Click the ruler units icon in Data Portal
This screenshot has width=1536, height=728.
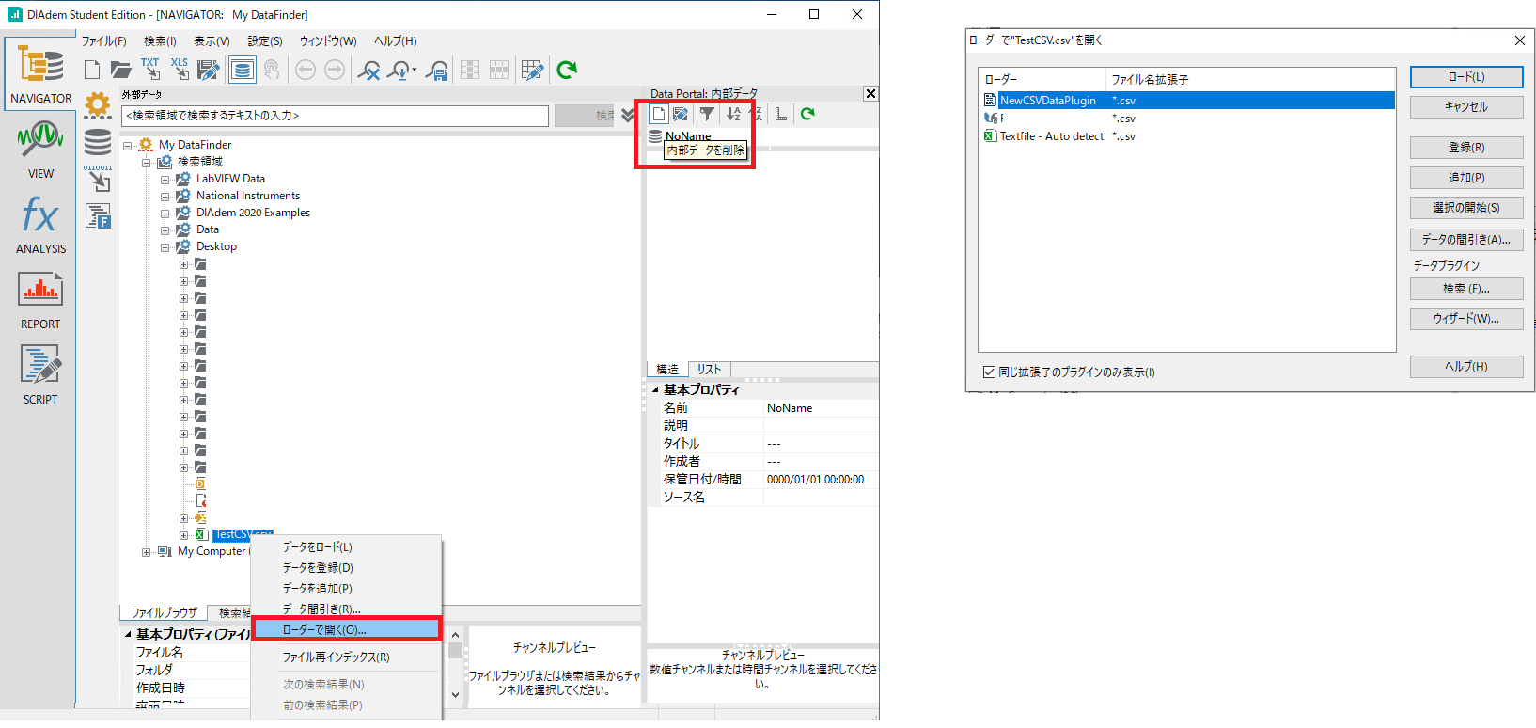[x=781, y=114]
